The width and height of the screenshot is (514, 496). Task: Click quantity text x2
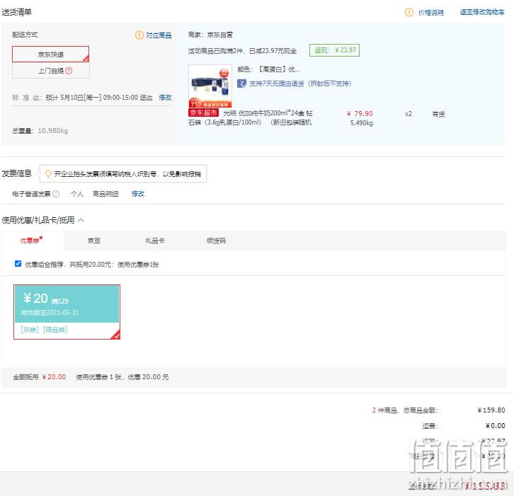[x=409, y=114]
